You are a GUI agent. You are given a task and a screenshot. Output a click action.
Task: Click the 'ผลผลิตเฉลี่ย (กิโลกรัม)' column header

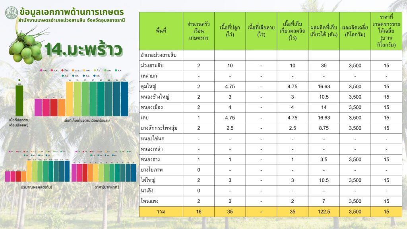pyautogui.click(x=355, y=31)
